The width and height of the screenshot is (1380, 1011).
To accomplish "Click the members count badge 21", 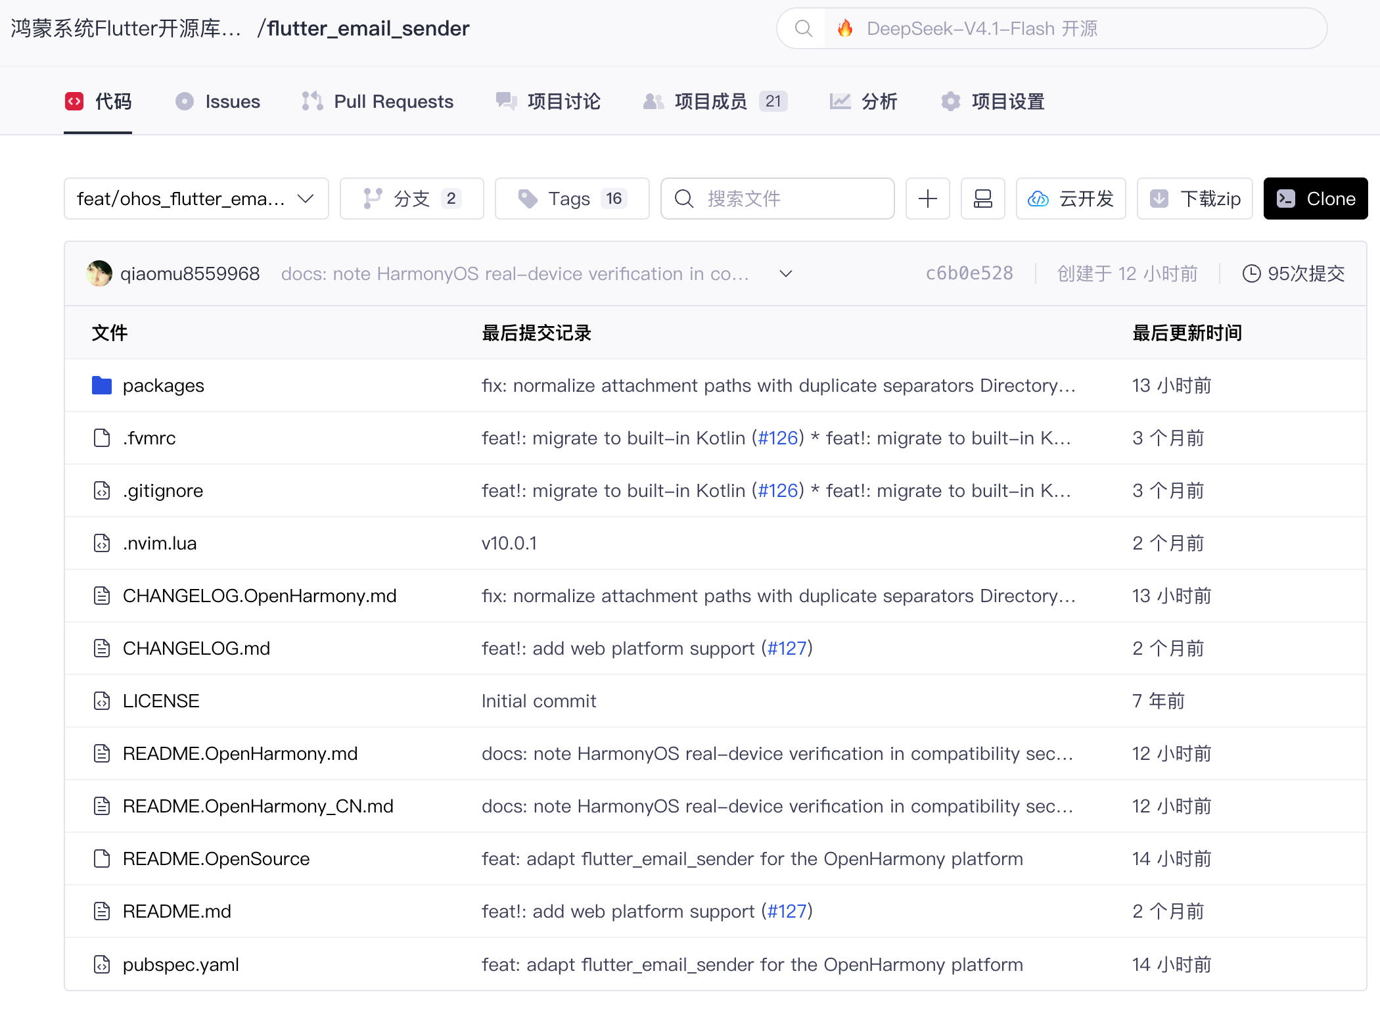I will pos(773,101).
